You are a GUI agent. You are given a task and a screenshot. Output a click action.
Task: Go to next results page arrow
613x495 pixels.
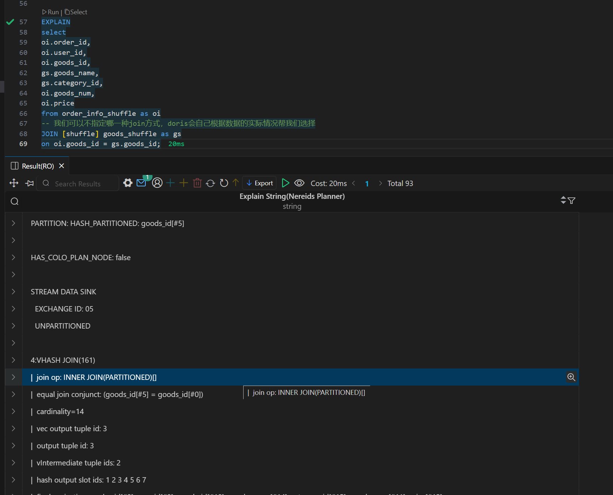(380, 183)
